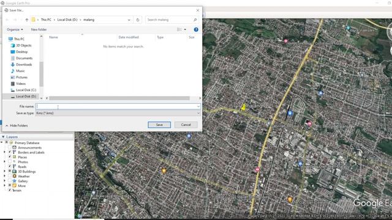Click the search magnifier icon
Viewport: 392px width, 220px height.
click(x=195, y=20)
